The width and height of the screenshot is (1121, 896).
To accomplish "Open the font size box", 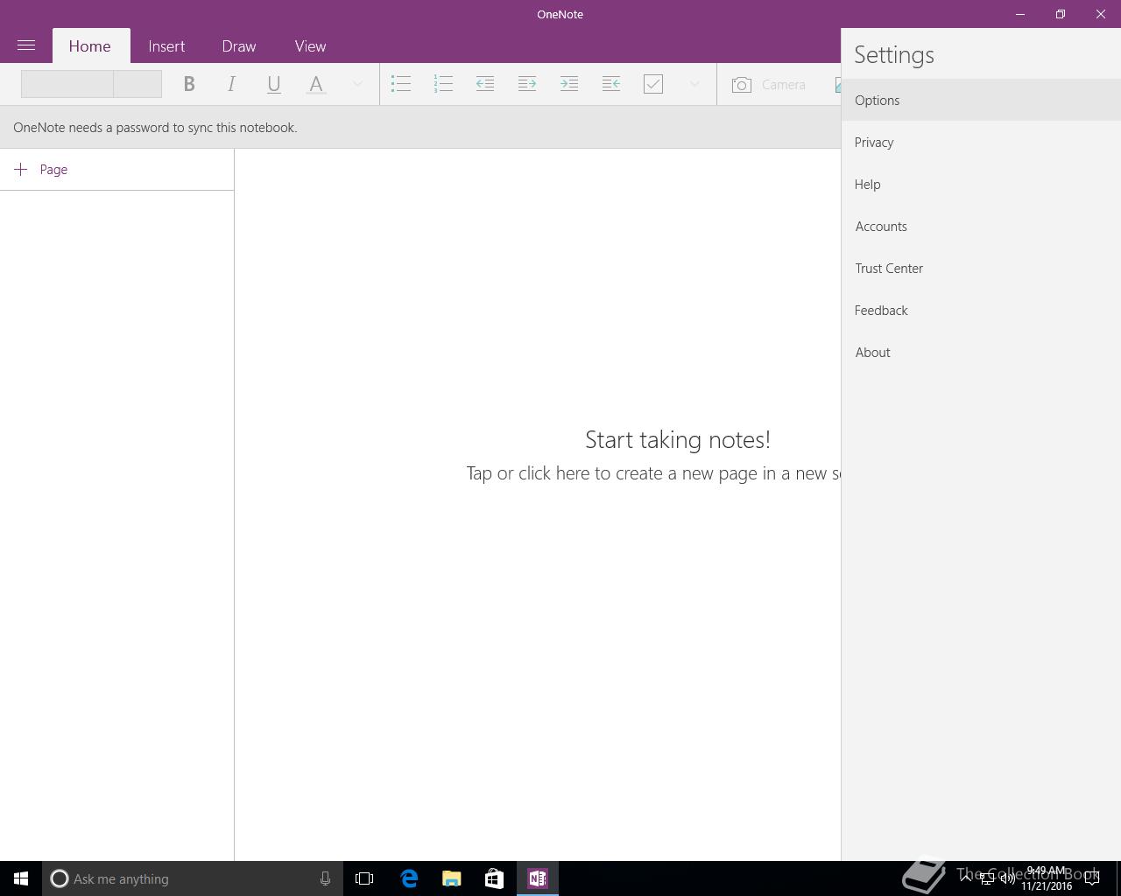I will (x=137, y=84).
